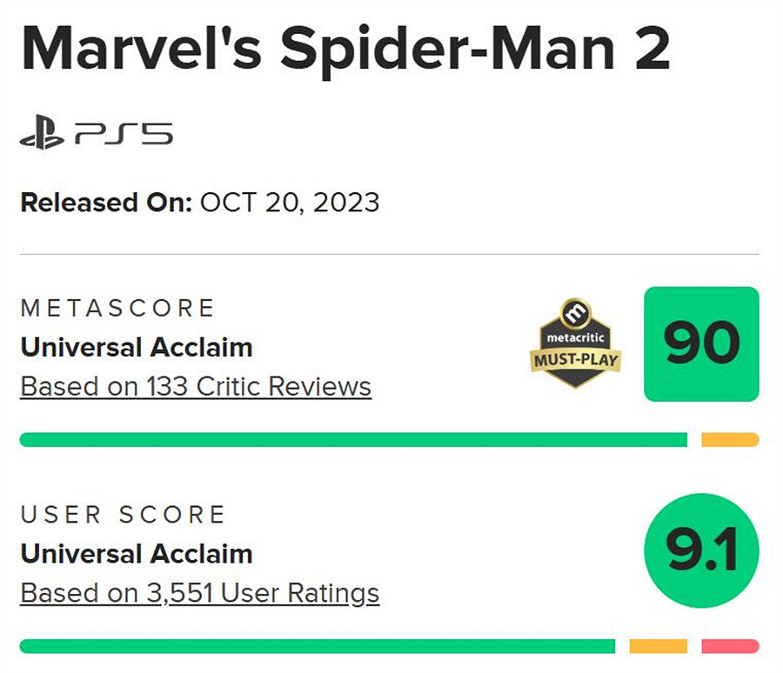This screenshot has width=783, height=673.
Task: Select yellow mixed segment of critic reviews bar
Action: (730, 440)
